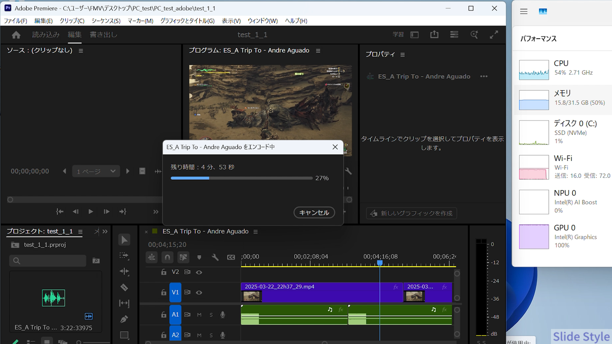Click the Add Marker icon in the timeline
Viewport: 612px width, 344px height.
point(199,258)
